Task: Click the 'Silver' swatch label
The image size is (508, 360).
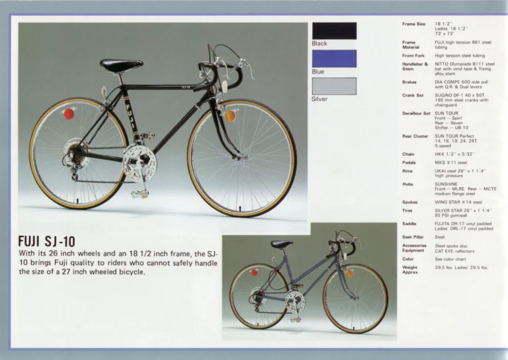Action: tap(319, 99)
